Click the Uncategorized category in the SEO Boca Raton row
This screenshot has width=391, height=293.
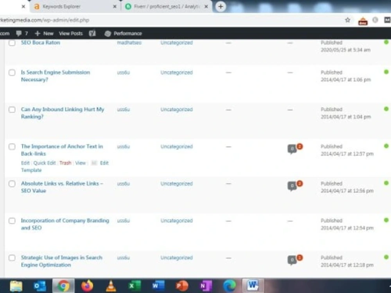coord(177,43)
